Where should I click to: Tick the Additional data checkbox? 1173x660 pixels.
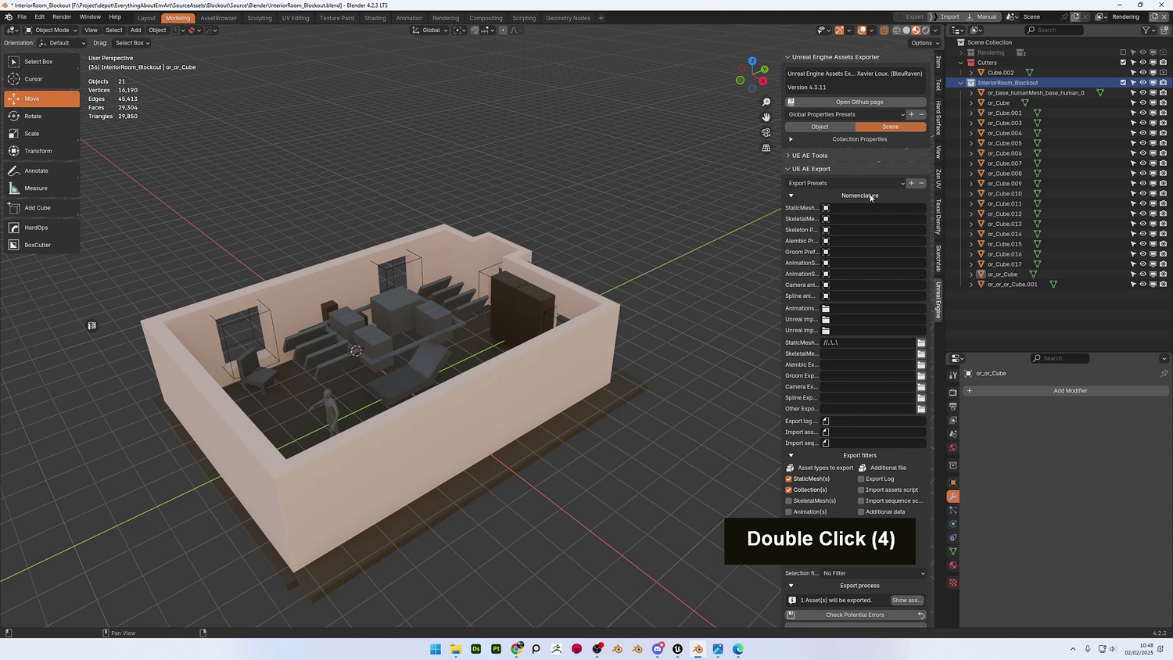(x=861, y=512)
